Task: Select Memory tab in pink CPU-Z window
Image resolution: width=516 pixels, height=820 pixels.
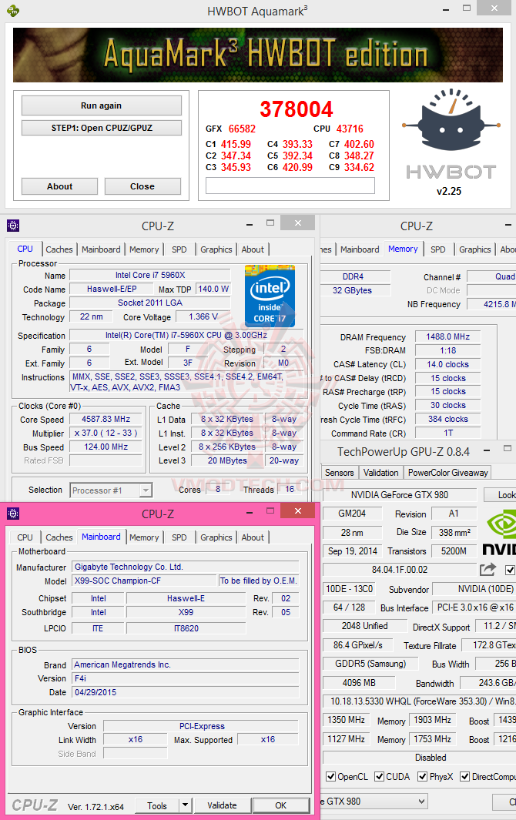Action: tap(144, 537)
